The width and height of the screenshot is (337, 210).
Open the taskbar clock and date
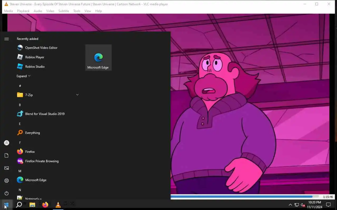(x=315, y=205)
